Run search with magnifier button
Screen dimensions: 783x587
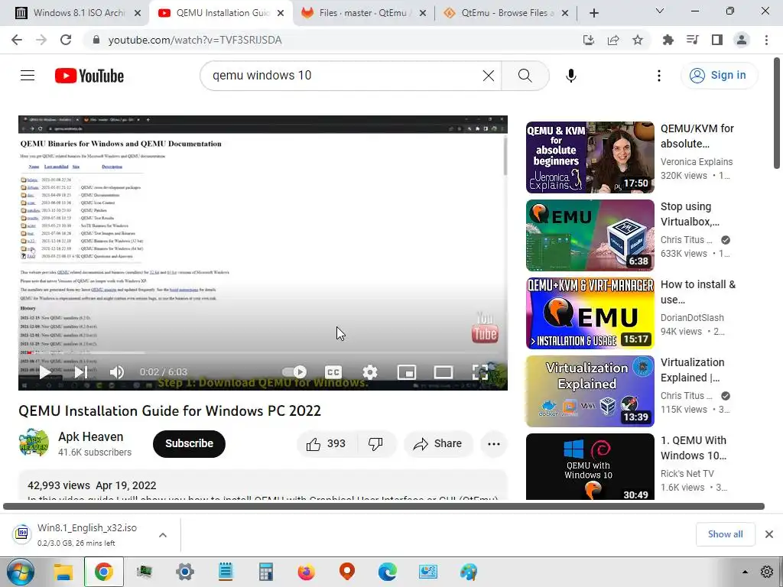tap(525, 76)
